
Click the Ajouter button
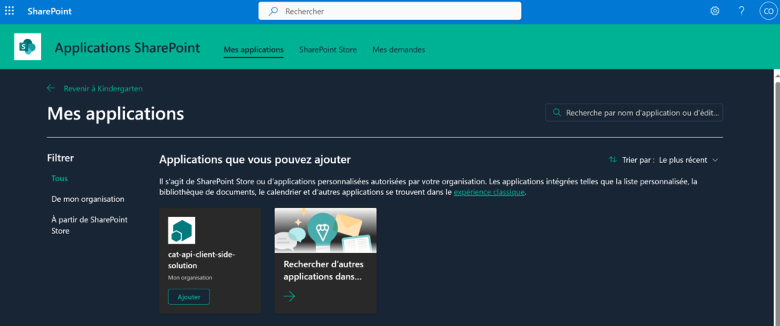pyautogui.click(x=189, y=296)
